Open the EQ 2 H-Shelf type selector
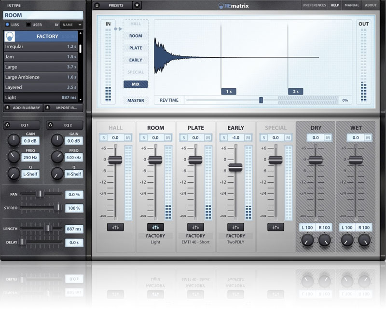This screenshot has width=386, height=309. point(74,174)
